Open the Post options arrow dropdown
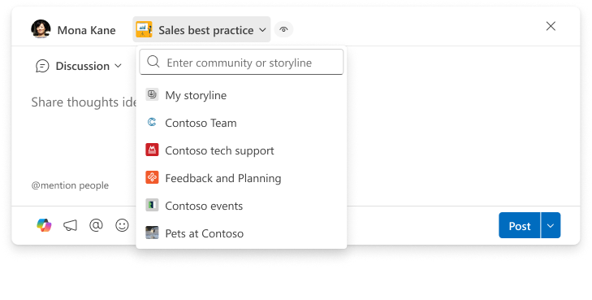This screenshot has height=300, width=592. coord(551,225)
